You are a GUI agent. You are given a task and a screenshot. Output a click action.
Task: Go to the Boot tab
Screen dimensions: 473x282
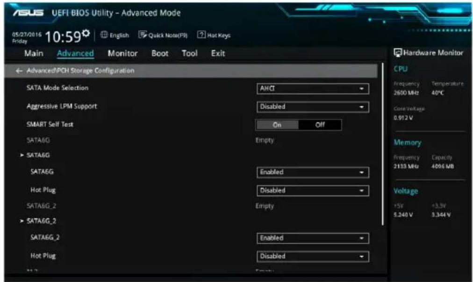[x=160, y=53]
